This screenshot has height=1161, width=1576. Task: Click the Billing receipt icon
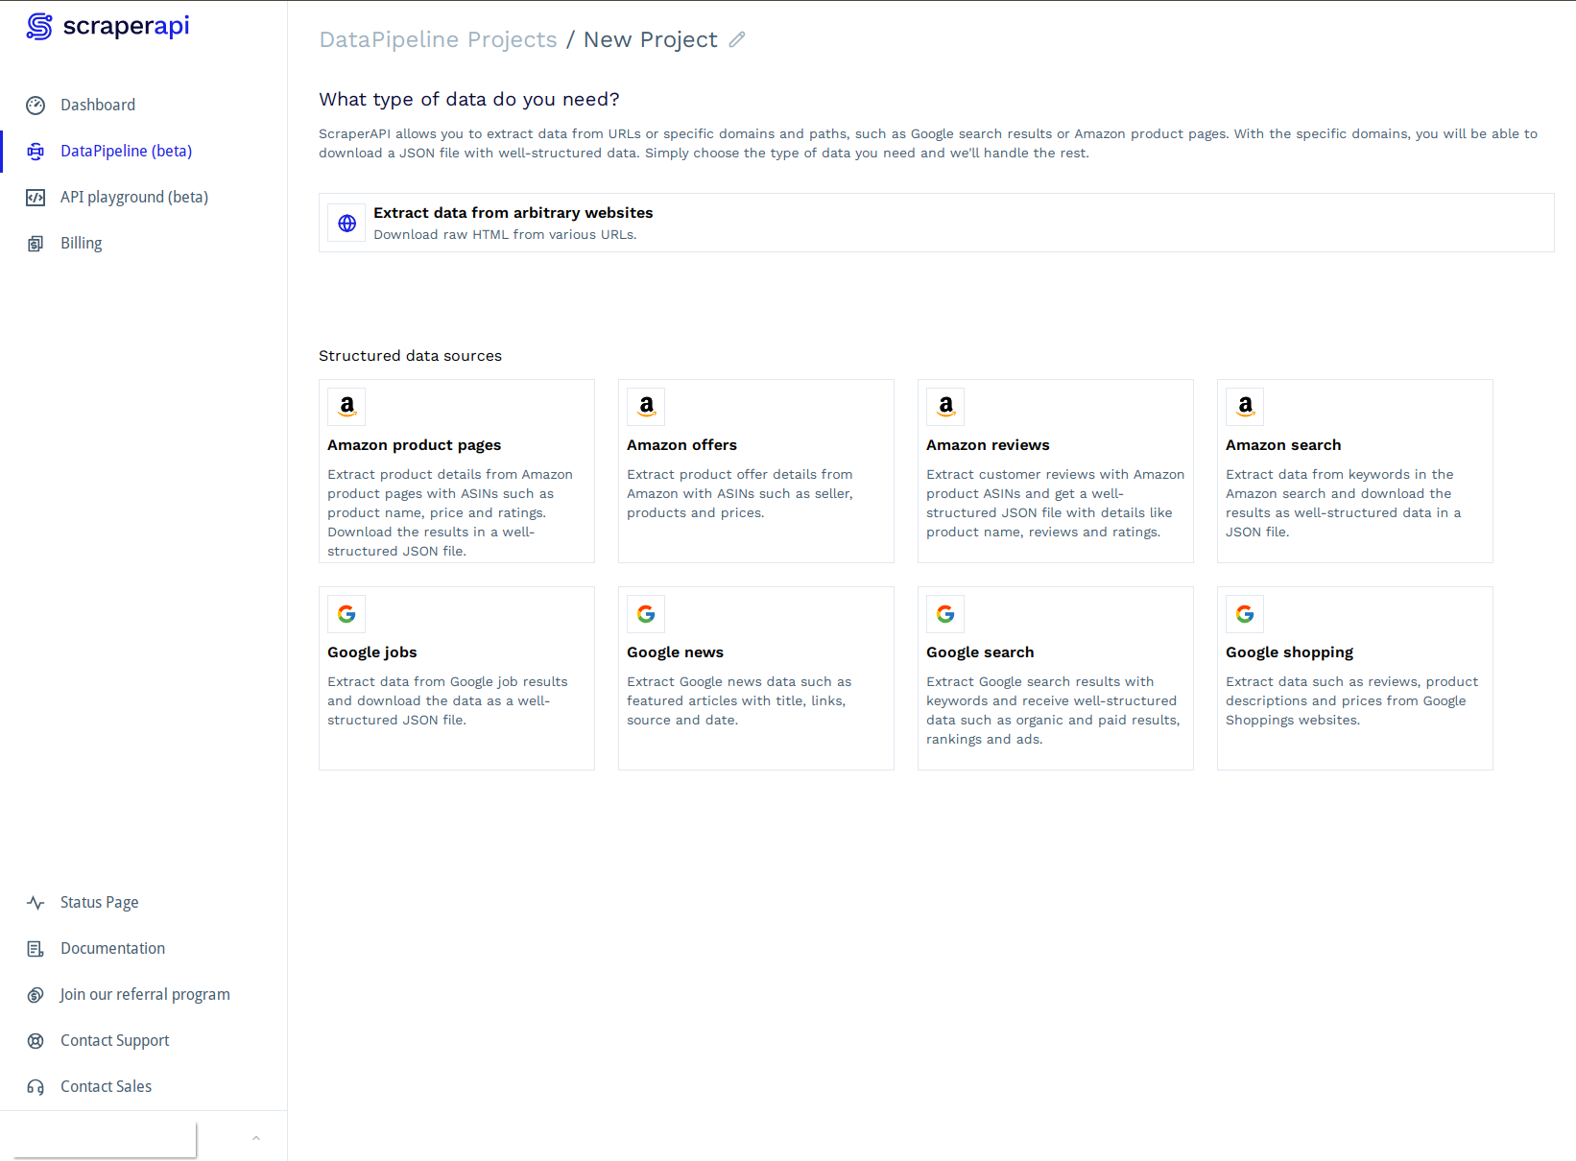36,244
